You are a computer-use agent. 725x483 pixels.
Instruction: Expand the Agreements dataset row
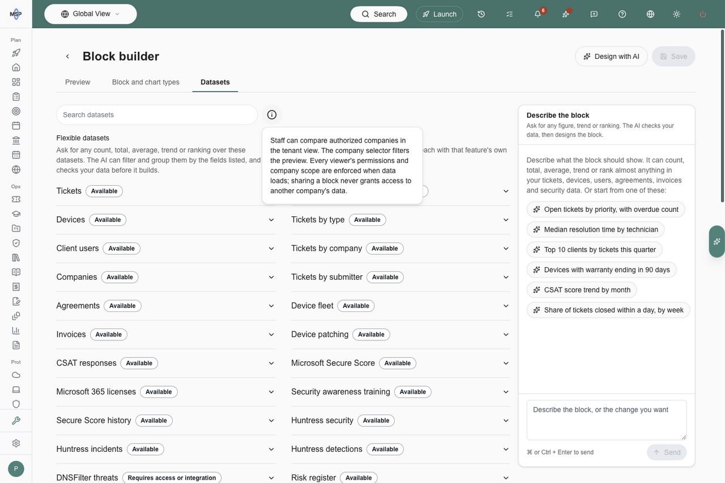[x=166, y=306]
